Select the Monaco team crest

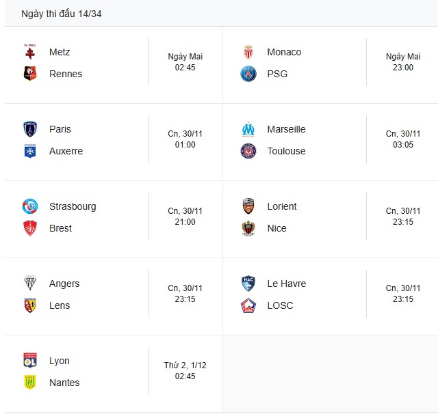248,52
